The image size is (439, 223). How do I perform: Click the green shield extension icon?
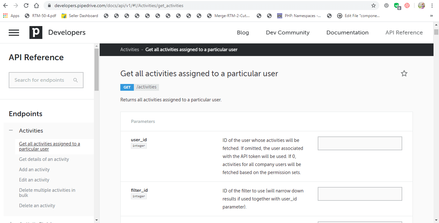click(x=396, y=5)
